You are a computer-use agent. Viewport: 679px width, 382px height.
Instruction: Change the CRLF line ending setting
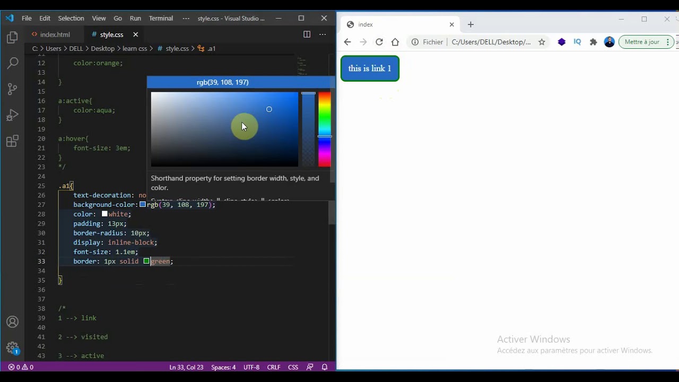coord(274,367)
